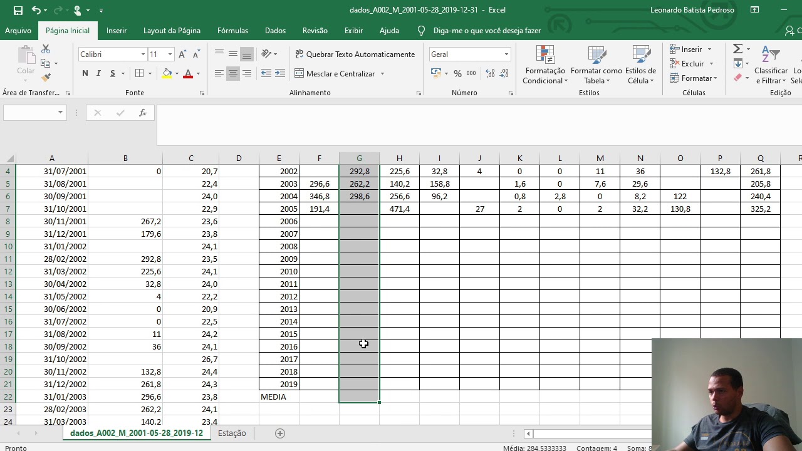Click Quebrar Texto Automaticamente
Image resolution: width=802 pixels, height=451 pixels.
pos(355,54)
